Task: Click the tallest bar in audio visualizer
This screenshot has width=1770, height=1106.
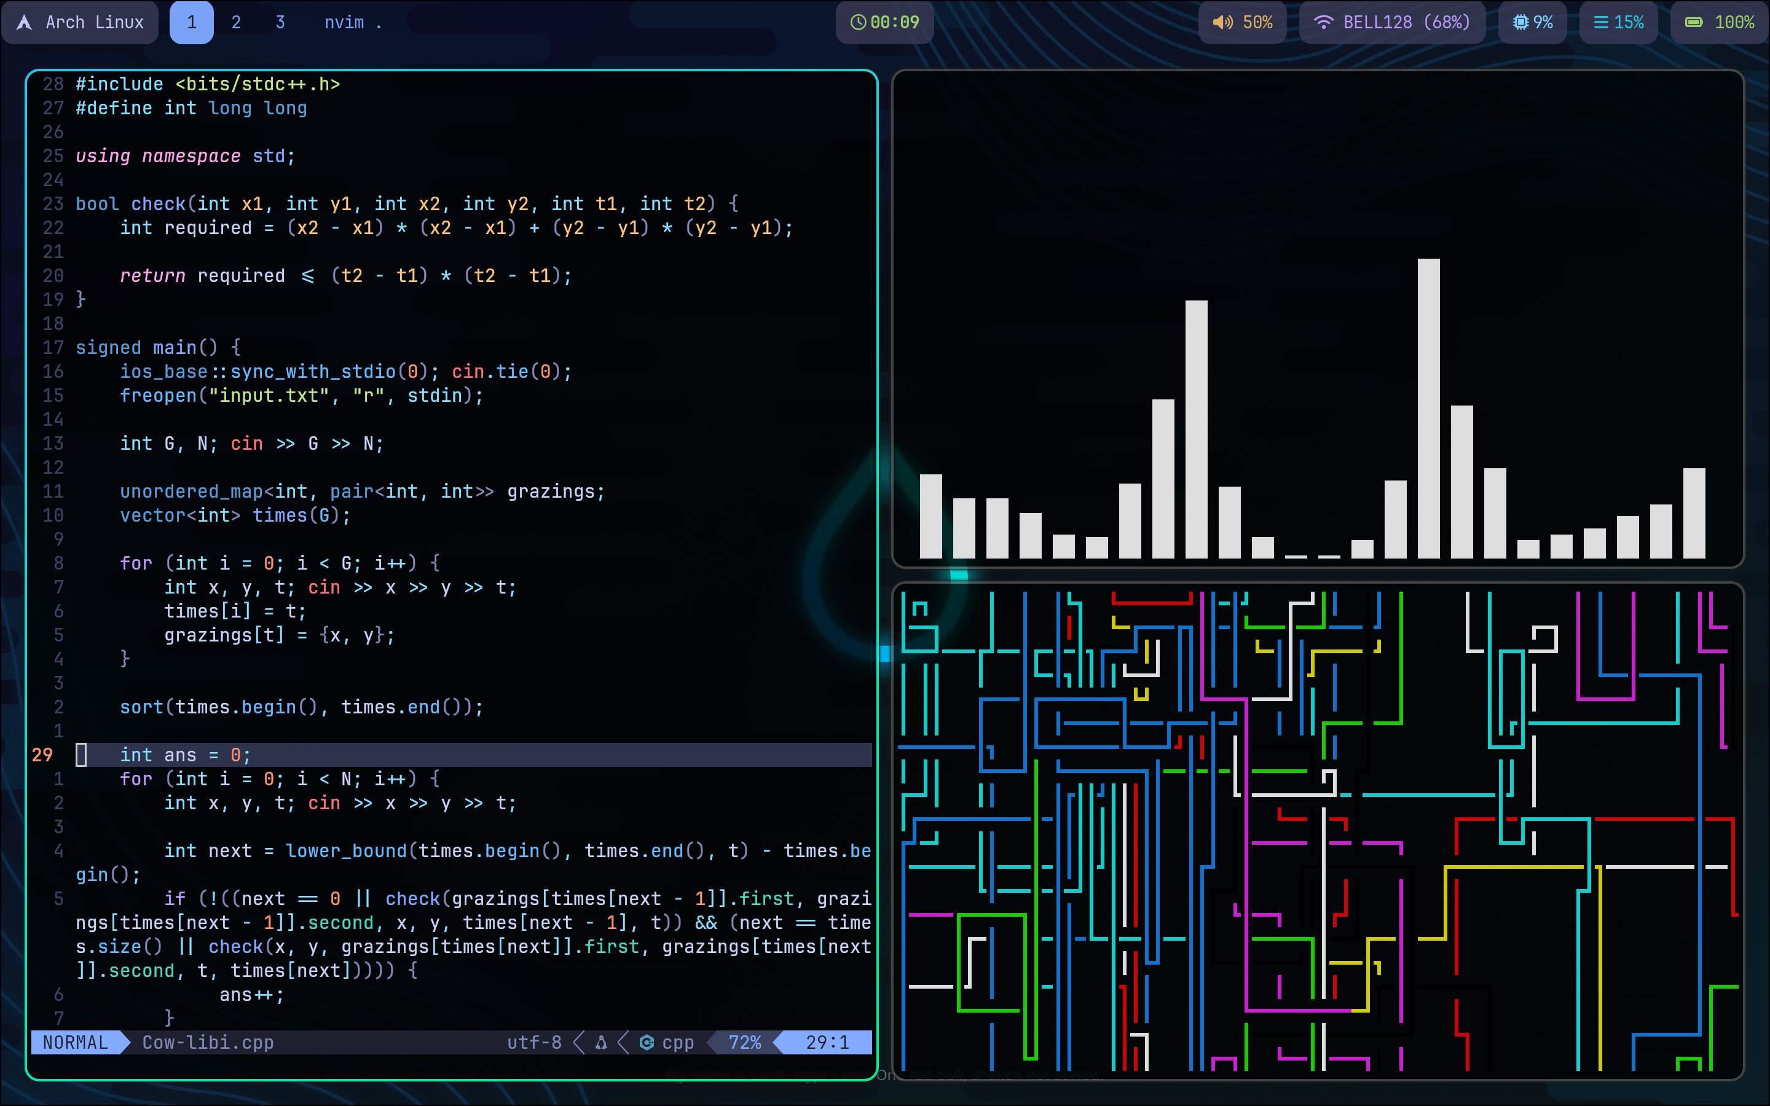Action: click(1428, 408)
